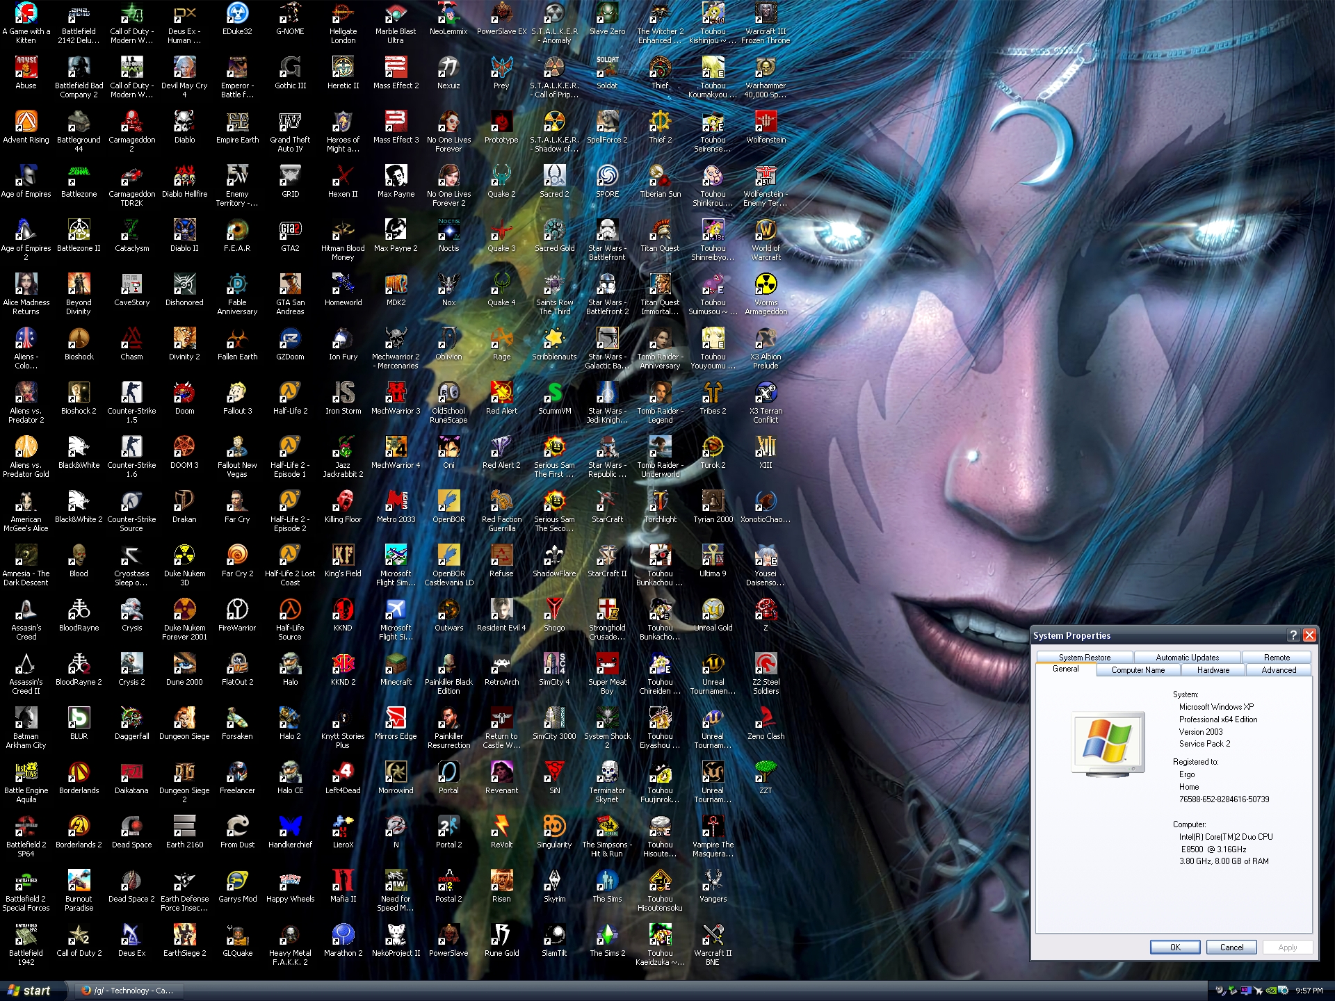Click the Minecraft desktop shortcut
Screen dimensions: 1335x1001
coord(396,665)
